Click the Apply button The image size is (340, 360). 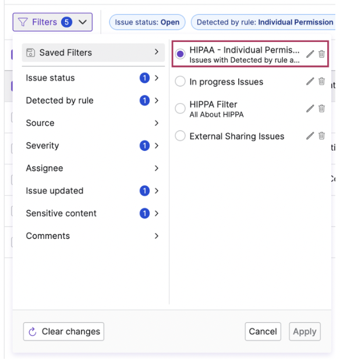coord(304,331)
